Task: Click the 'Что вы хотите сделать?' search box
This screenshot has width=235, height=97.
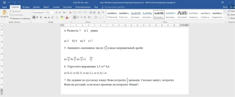Action: coord(113,7)
